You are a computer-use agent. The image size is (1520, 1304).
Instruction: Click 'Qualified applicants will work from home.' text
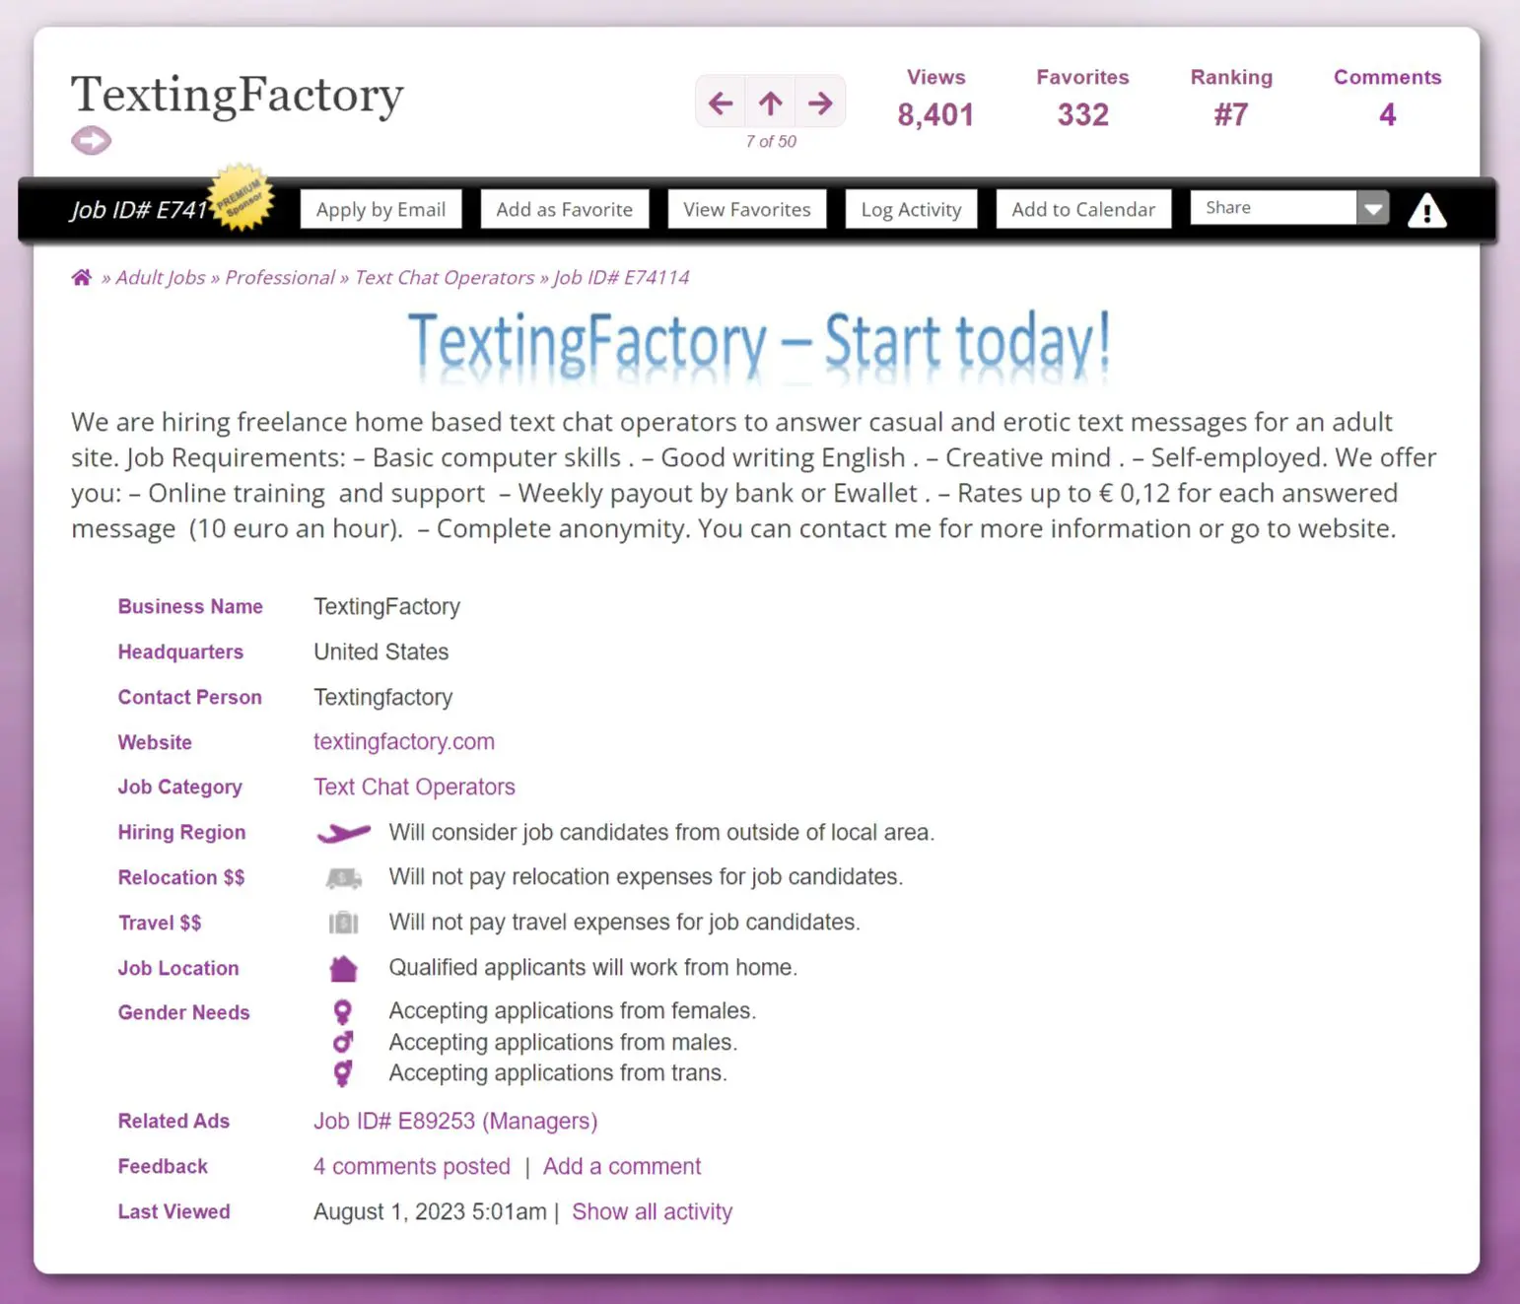pyautogui.click(x=592, y=967)
